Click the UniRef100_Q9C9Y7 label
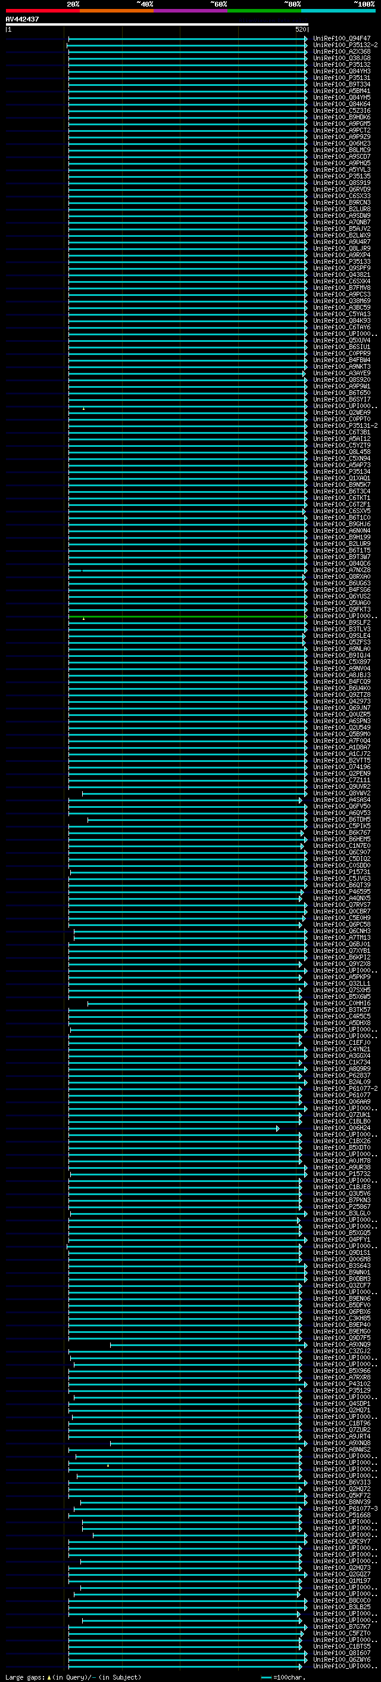The width and height of the screenshot is (381, 1682). [342, 1541]
